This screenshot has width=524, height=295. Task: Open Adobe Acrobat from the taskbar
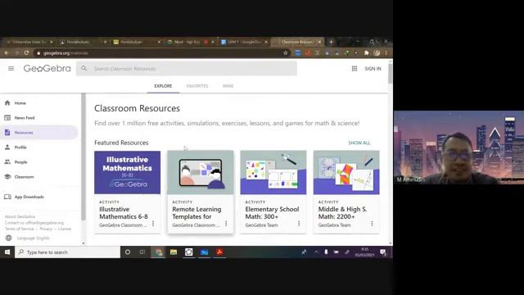pos(219,252)
